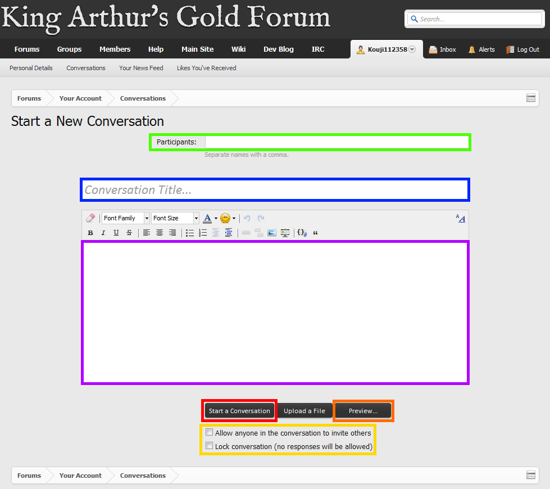This screenshot has height=489, width=550.
Task: Click the Remove Formatting eraser icon
Action: point(90,218)
